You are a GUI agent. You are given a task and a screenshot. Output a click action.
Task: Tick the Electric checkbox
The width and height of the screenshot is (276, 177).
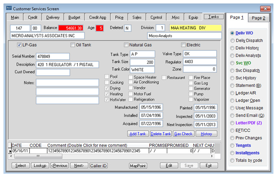pos(183,45)
